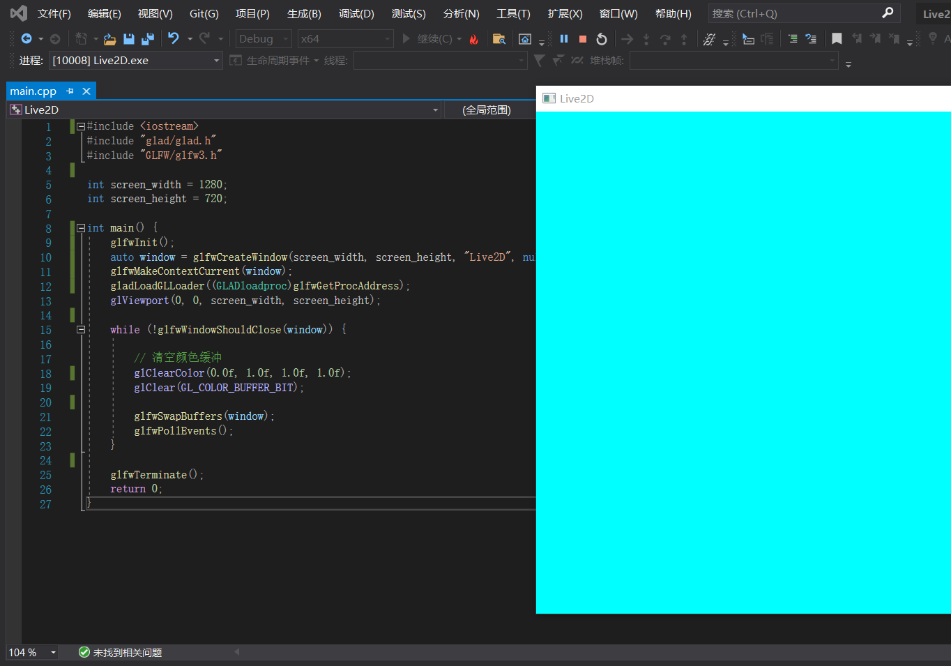951x666 pixels.
Task: Click the Save All icon
Action: (147, 39)
